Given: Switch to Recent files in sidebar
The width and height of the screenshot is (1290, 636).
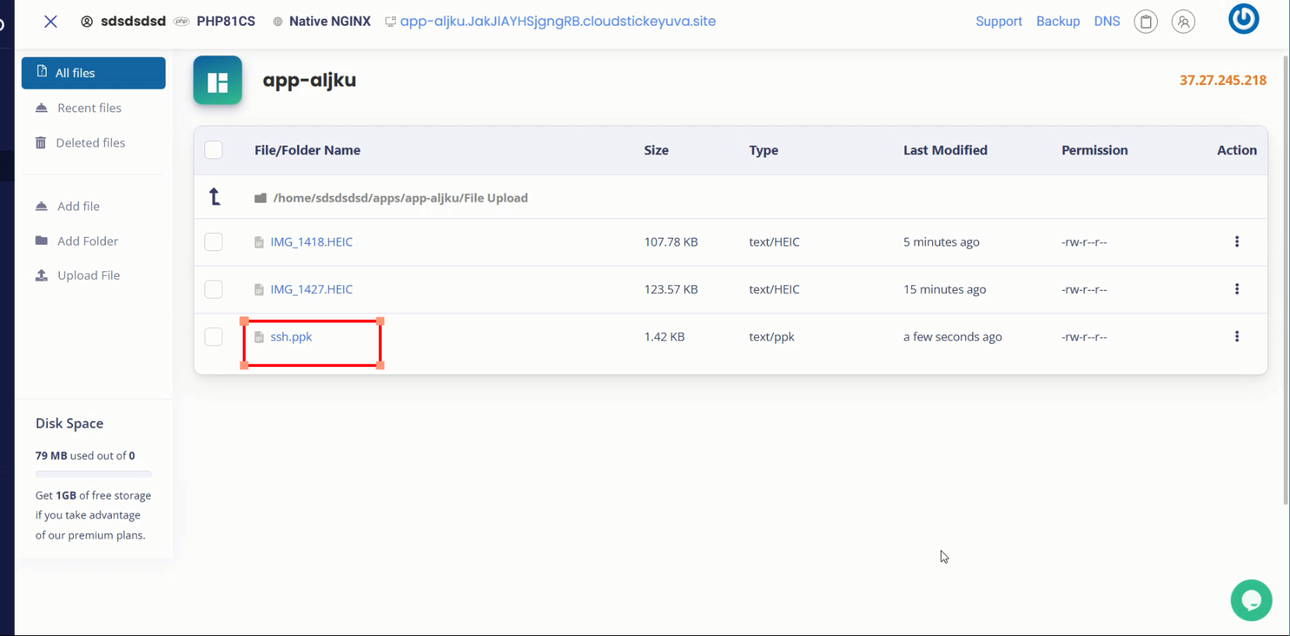Looking at the screenshot, I should pyautogui.click(x=89, y=108).
